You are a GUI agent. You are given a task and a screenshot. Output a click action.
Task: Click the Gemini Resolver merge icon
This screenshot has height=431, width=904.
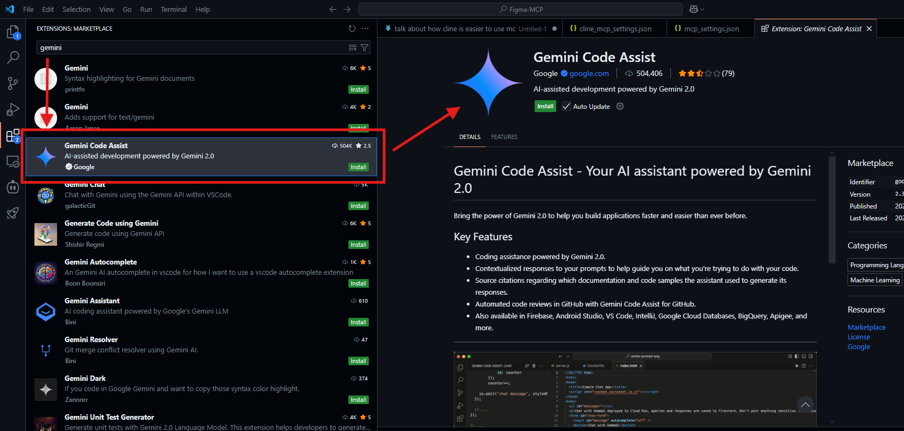tap(46, 350)
